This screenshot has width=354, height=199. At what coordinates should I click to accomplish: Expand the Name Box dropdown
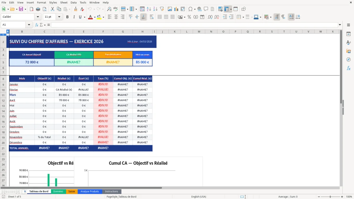(x=29, y=25)
